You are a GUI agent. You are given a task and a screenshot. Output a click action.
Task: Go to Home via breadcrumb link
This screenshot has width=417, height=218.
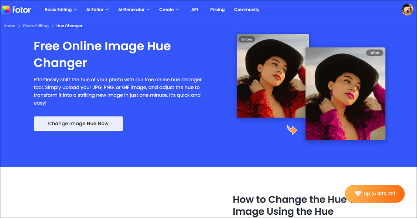click(x=9, y=26)
